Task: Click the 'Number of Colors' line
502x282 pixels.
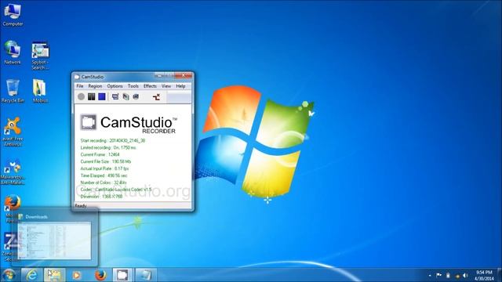Action: (104, 183)
